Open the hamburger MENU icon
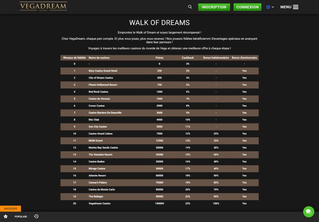The width and height of the screenshot is (319, 222). tap(296, 7)
